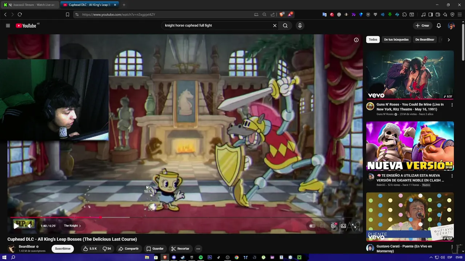Open the browser extensions puzzle icon
The height and width of the screenshot is (261, 465).
click(x=404, y=14)
